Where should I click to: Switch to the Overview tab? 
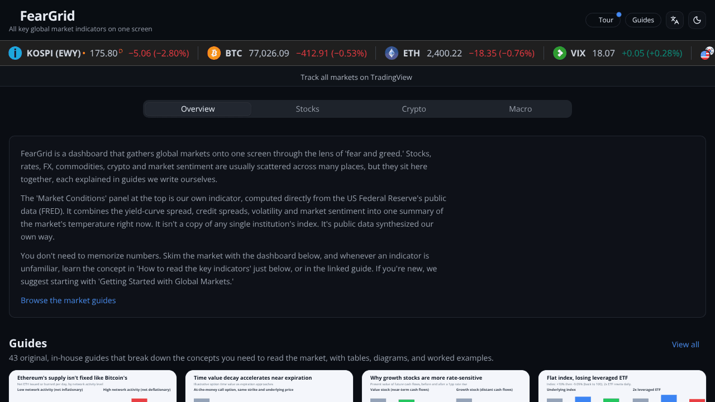tap(198, 109)
